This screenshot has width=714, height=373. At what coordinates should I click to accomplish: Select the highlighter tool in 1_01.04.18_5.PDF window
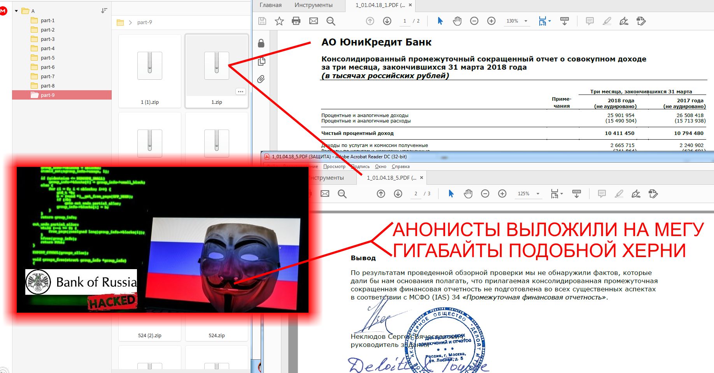tap(619, 194)
